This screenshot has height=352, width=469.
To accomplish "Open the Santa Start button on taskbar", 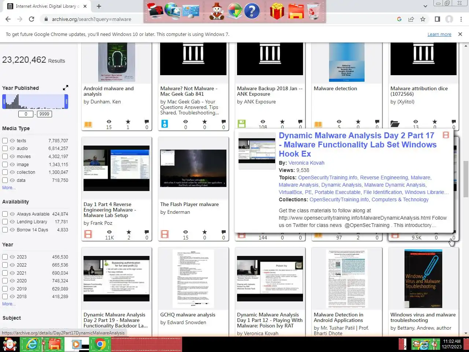I will point(10,345).
